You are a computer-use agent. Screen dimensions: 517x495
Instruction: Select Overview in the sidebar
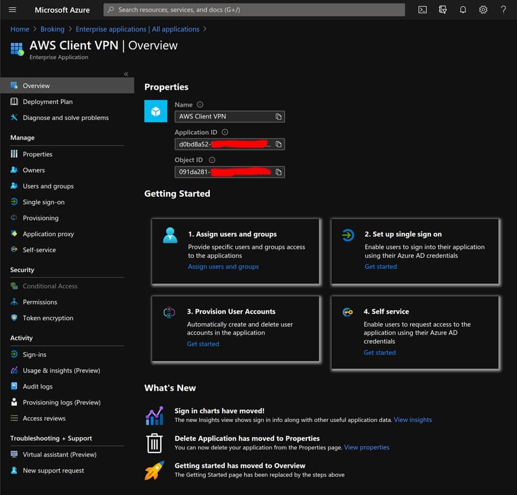[67, 86]
